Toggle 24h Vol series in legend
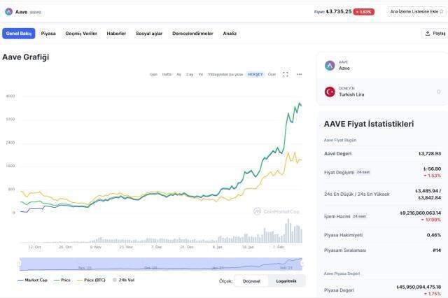This screenshot has height=298, width=448. (x=125, y=280)
